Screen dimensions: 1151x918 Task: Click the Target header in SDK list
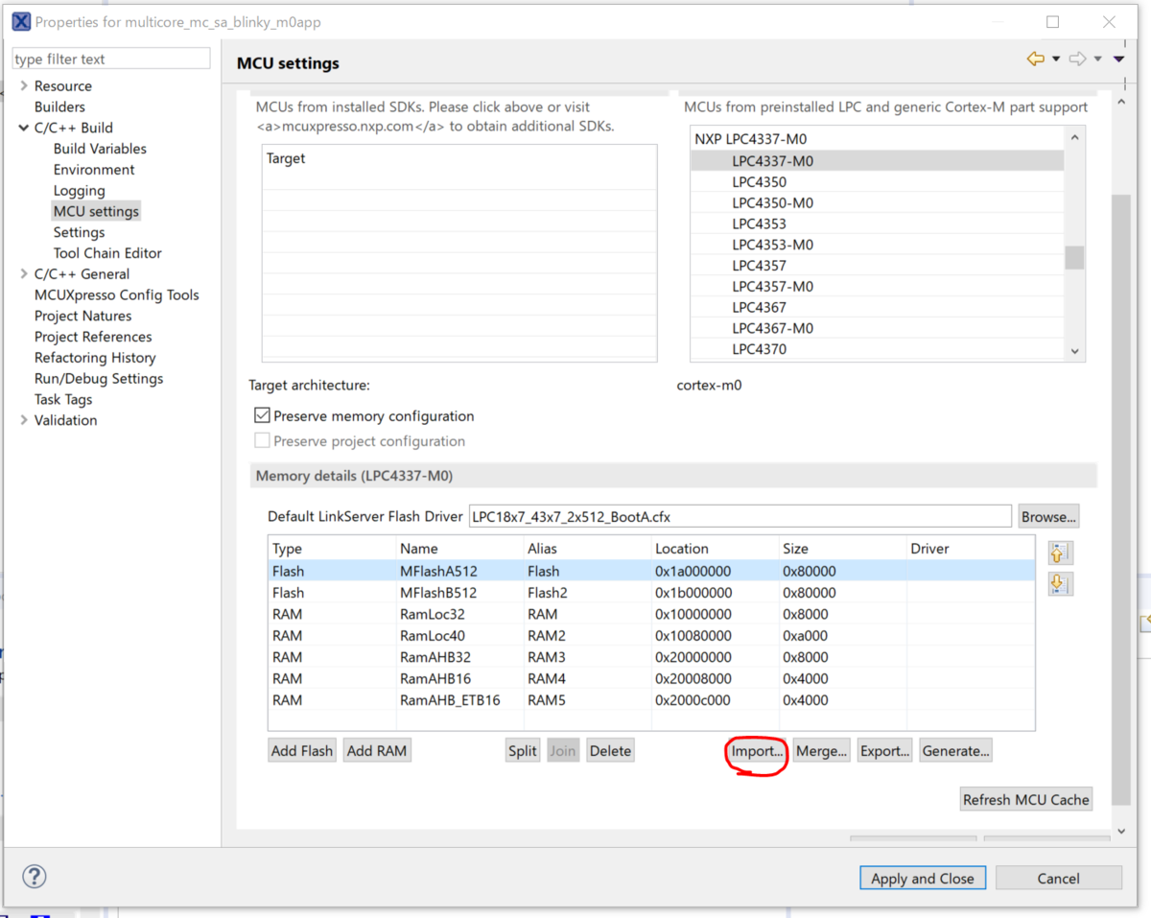(459, 158)
